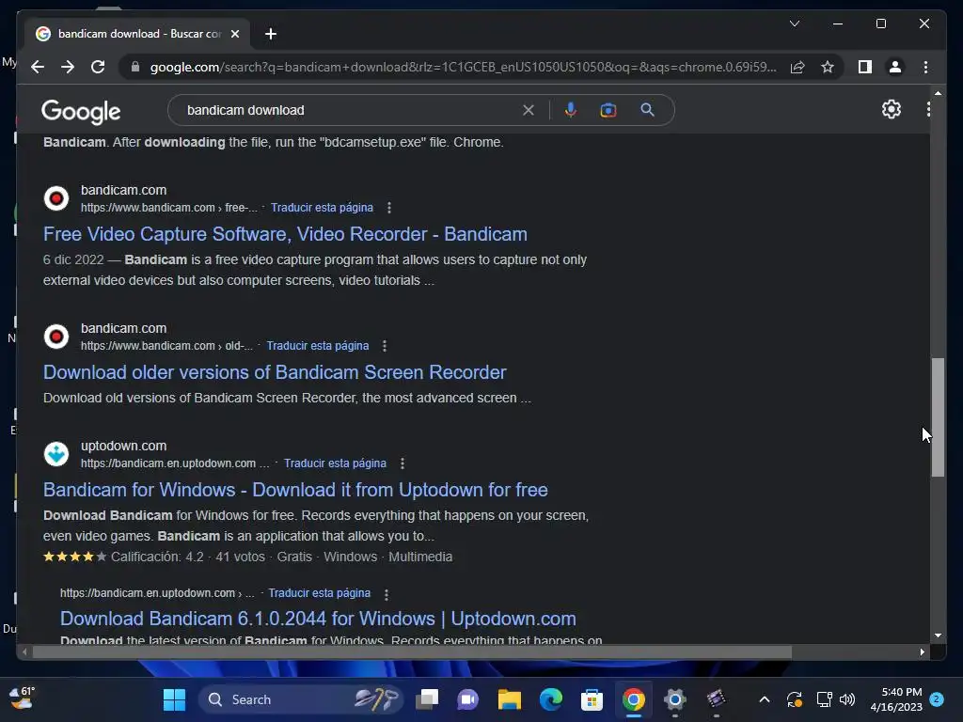Open options for Free Video Capture result
Screen dimensions: 963x722
388,208
